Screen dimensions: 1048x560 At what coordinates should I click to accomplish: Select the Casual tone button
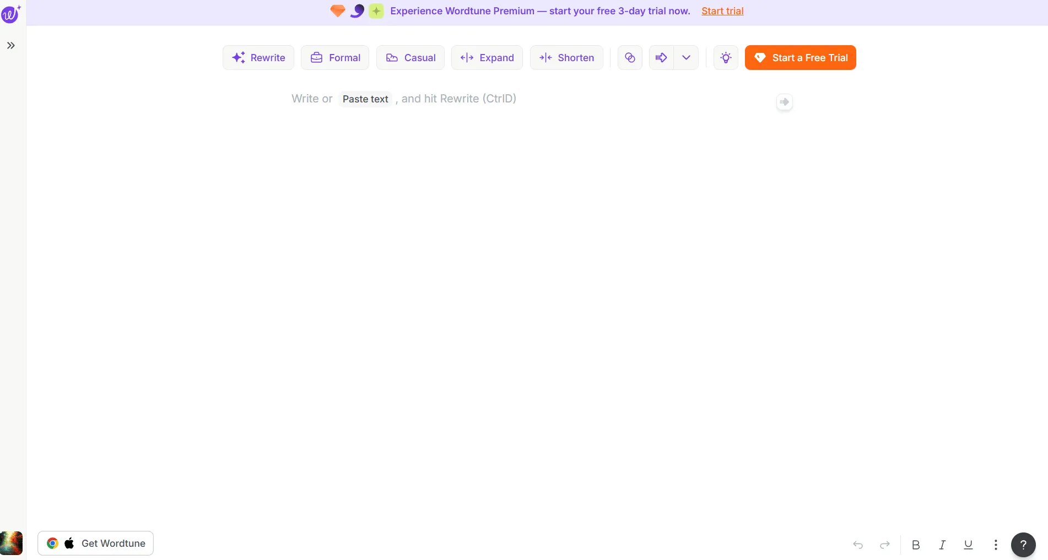410,58
